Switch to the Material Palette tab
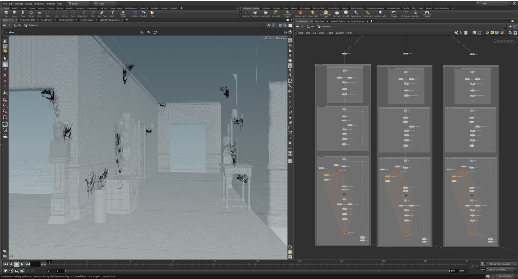Viewport: 518px width, 279px height. pos(338,21)
